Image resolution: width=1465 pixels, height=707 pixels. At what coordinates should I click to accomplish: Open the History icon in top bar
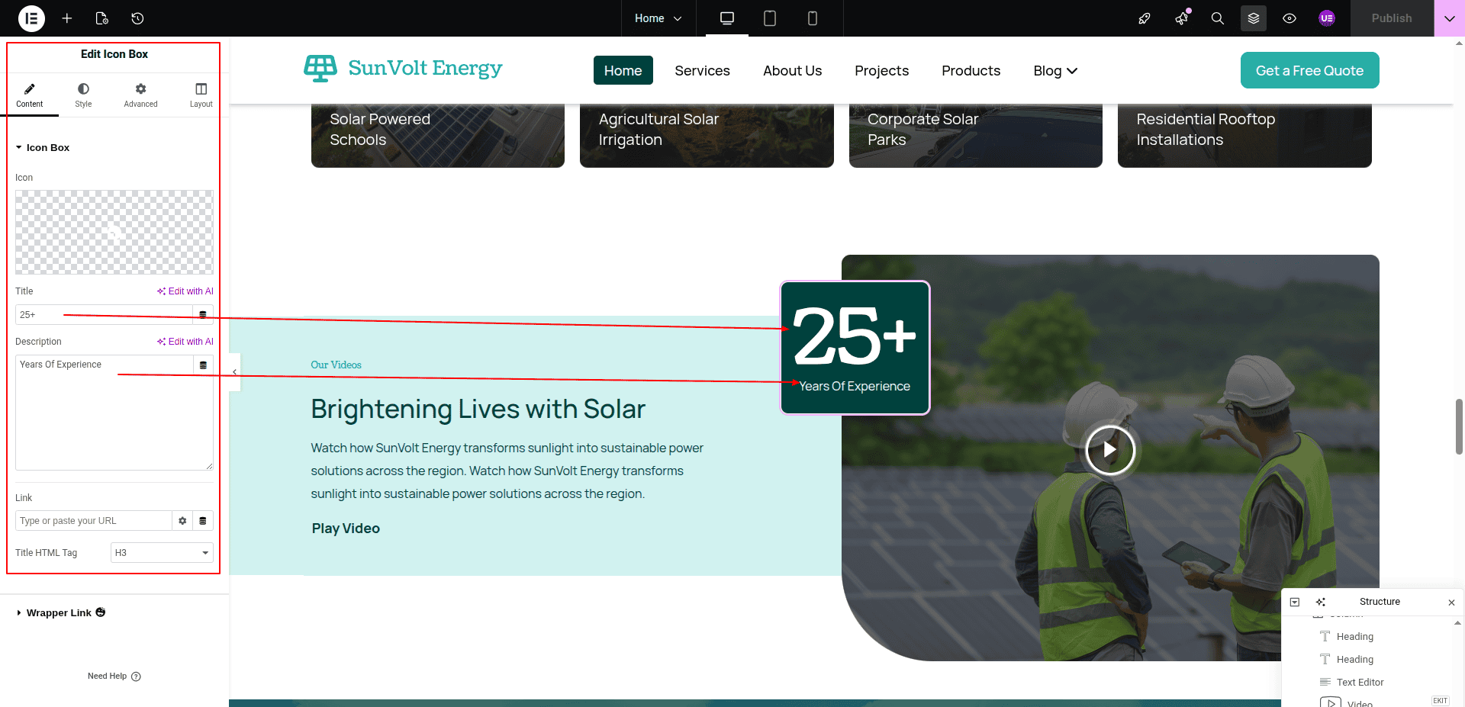coord(137,18)
